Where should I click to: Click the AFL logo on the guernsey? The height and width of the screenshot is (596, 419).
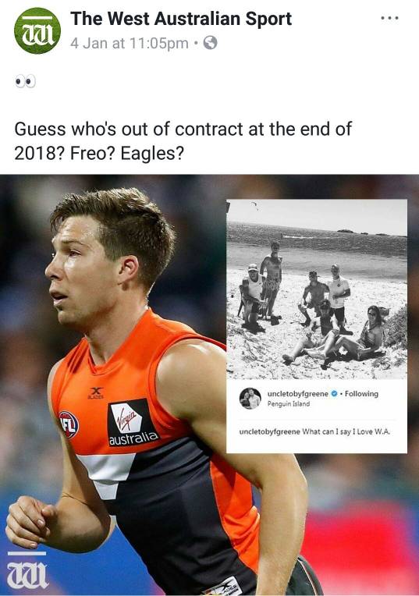tap(69, 424)
